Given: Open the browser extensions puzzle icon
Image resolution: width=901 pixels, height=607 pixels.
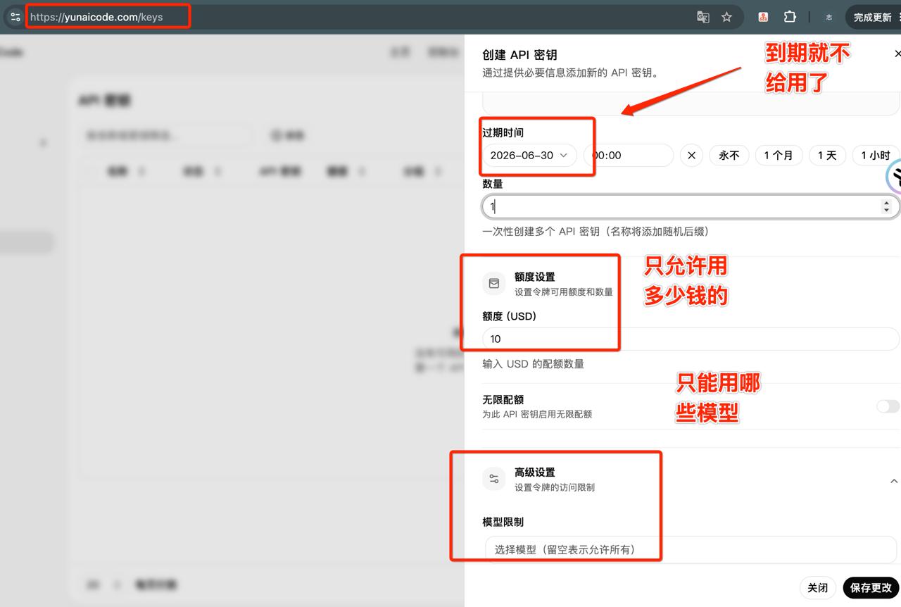Looking at the screenshot, I should (790, 17).
